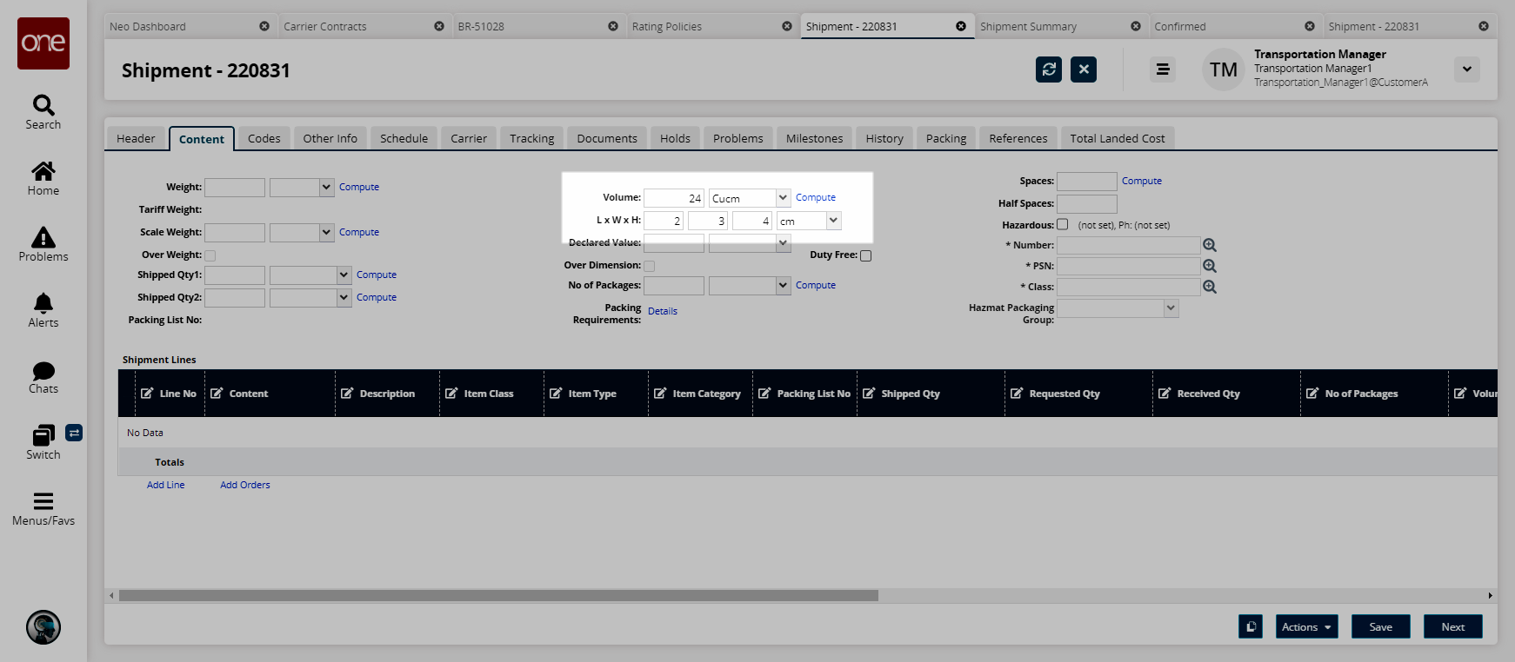Click the Save button
The width and height of the screenshot is (1515, 662).
[x=1380, y=627]
